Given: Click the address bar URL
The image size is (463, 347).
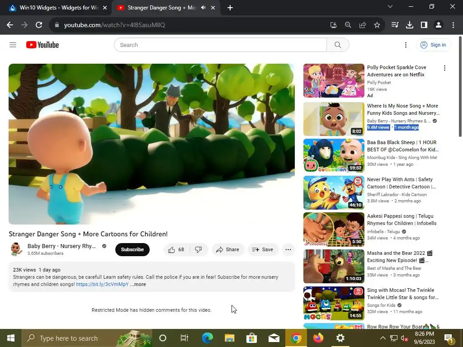Looking at the screenshot, I should point(114,25).
